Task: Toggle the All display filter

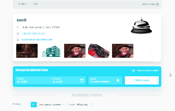Action: coord(34,104)
